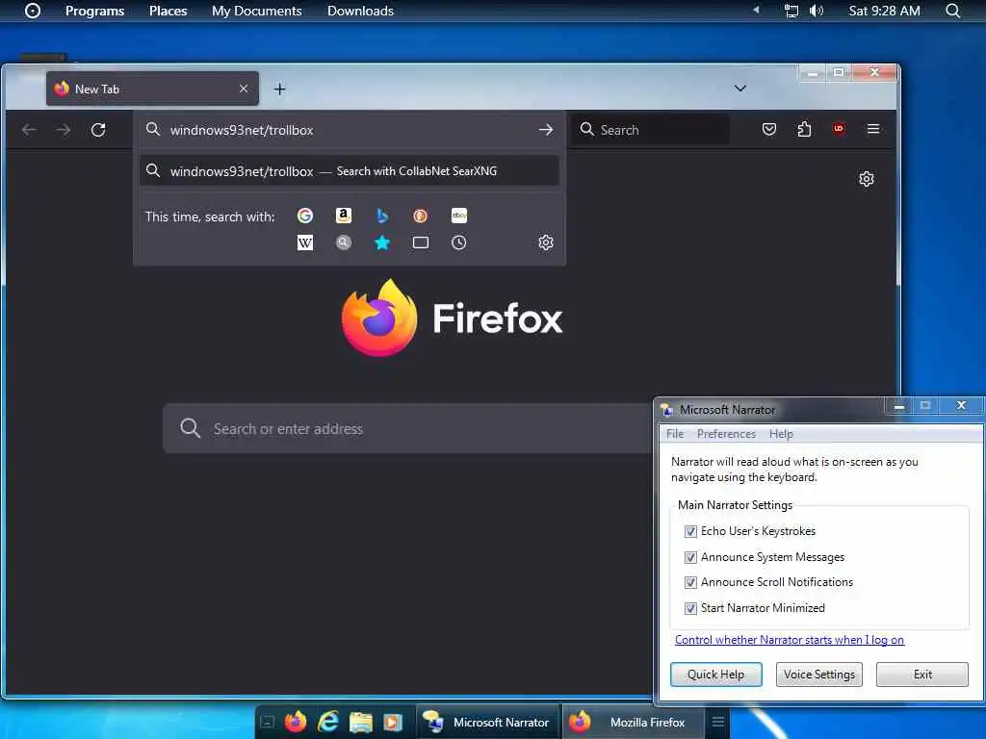Click Voice Settings button in Narrator
The width and height of the screenshot is (986, 739).
coord(819,675)
